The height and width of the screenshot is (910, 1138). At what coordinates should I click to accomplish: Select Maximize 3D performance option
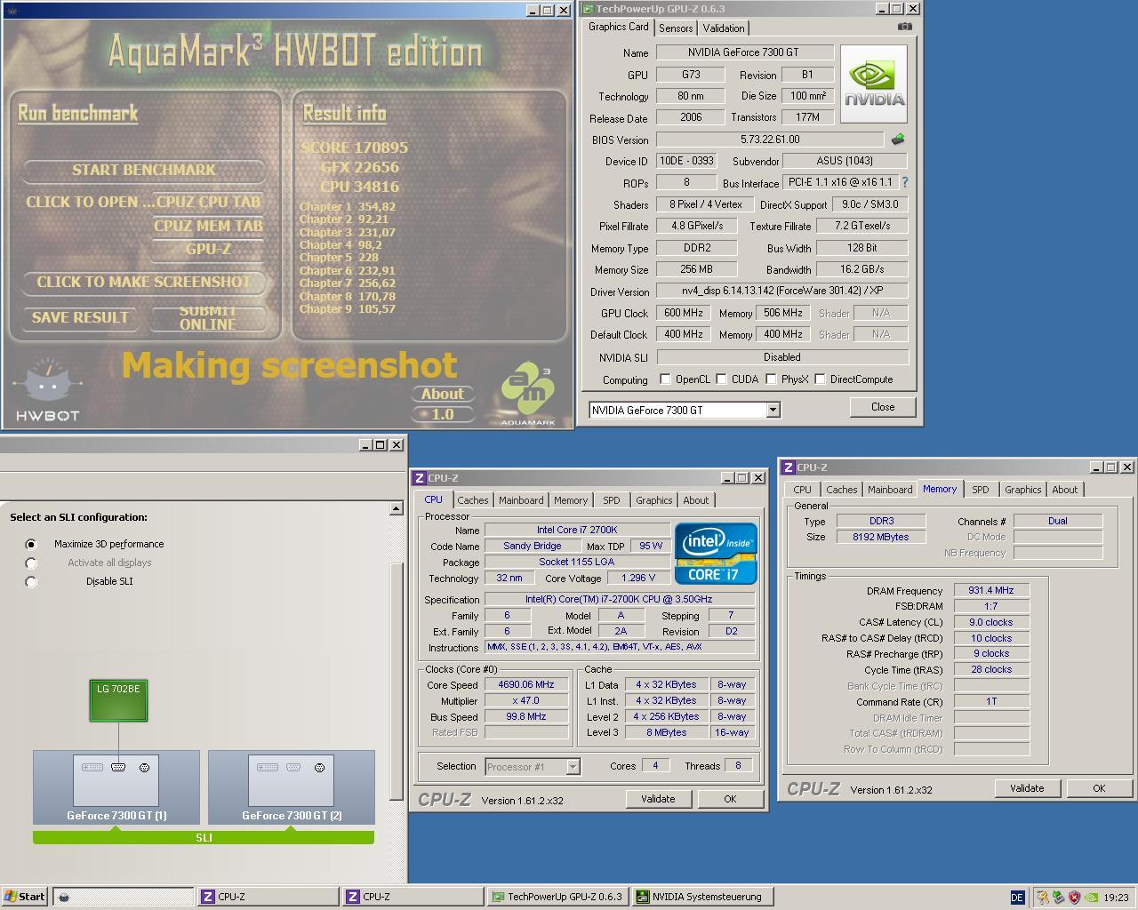click(31, 544)
